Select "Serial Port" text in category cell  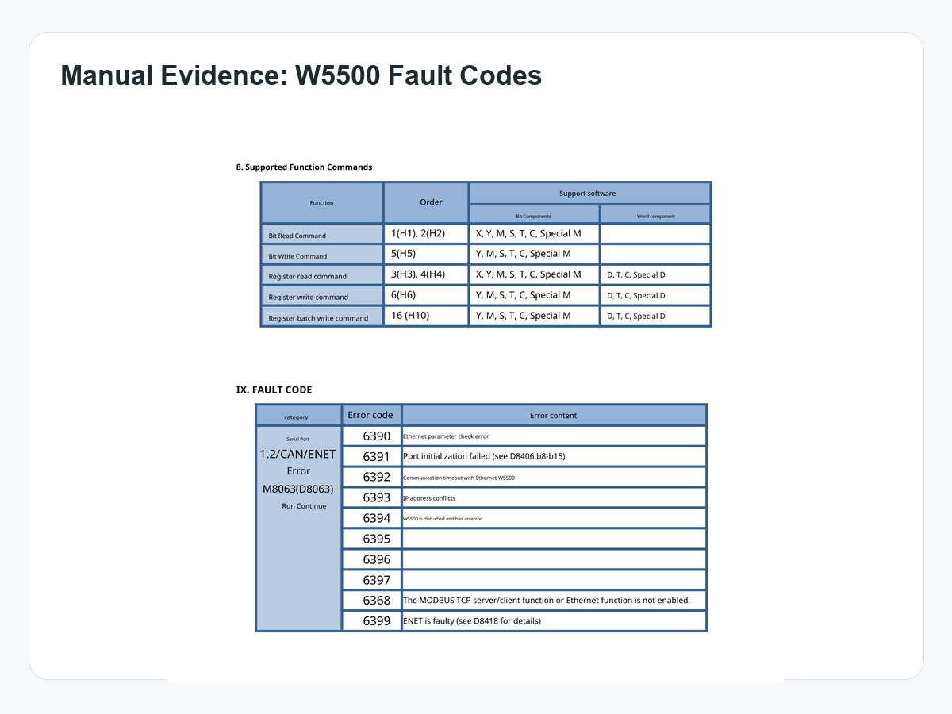[x=298, y=439]
